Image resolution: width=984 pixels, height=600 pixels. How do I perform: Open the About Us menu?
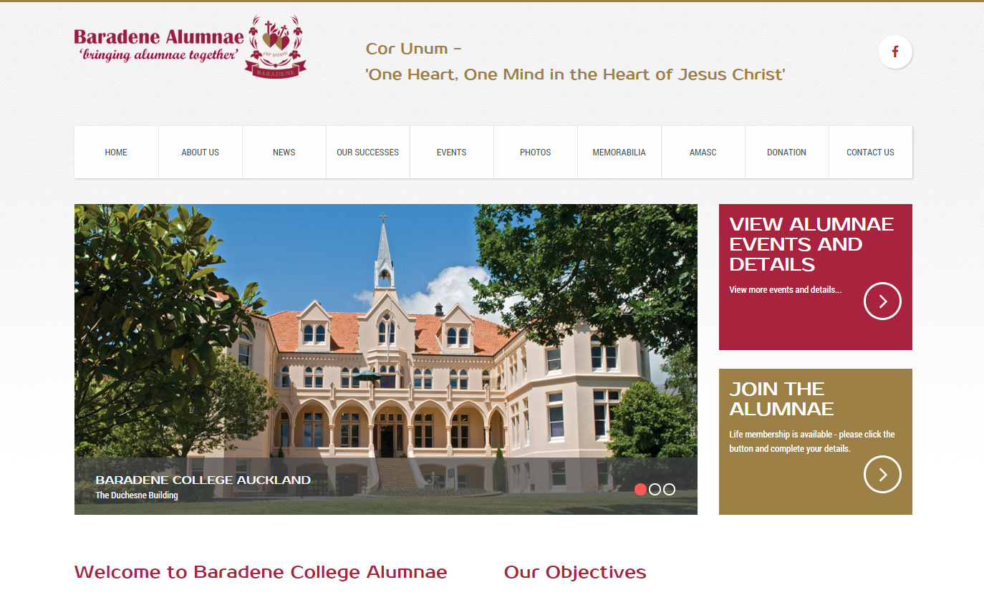point(201,153)
